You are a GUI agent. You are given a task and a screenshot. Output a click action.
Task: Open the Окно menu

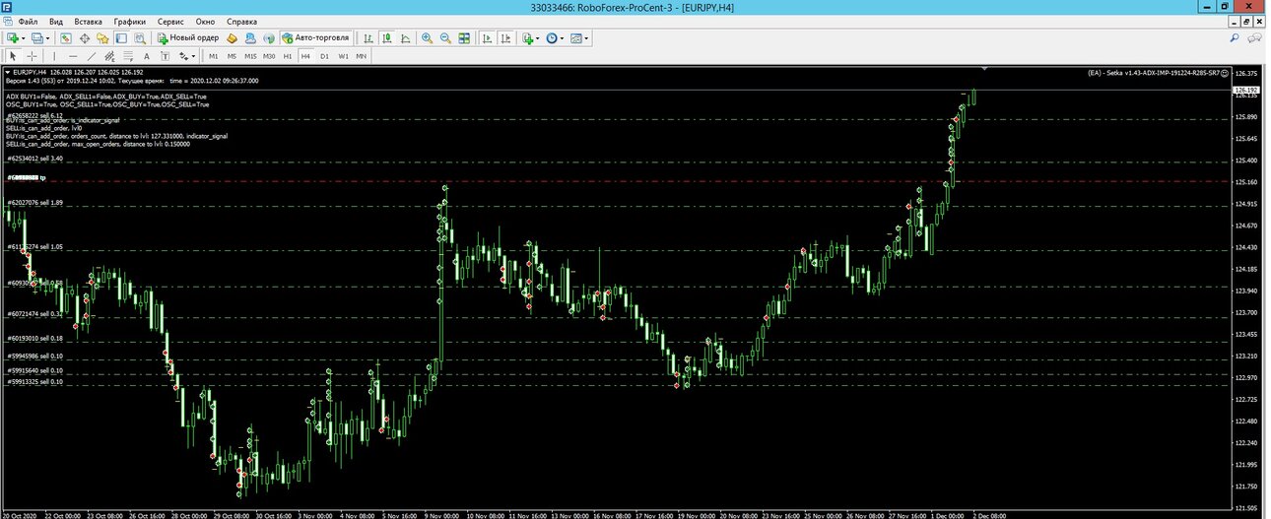206,22
